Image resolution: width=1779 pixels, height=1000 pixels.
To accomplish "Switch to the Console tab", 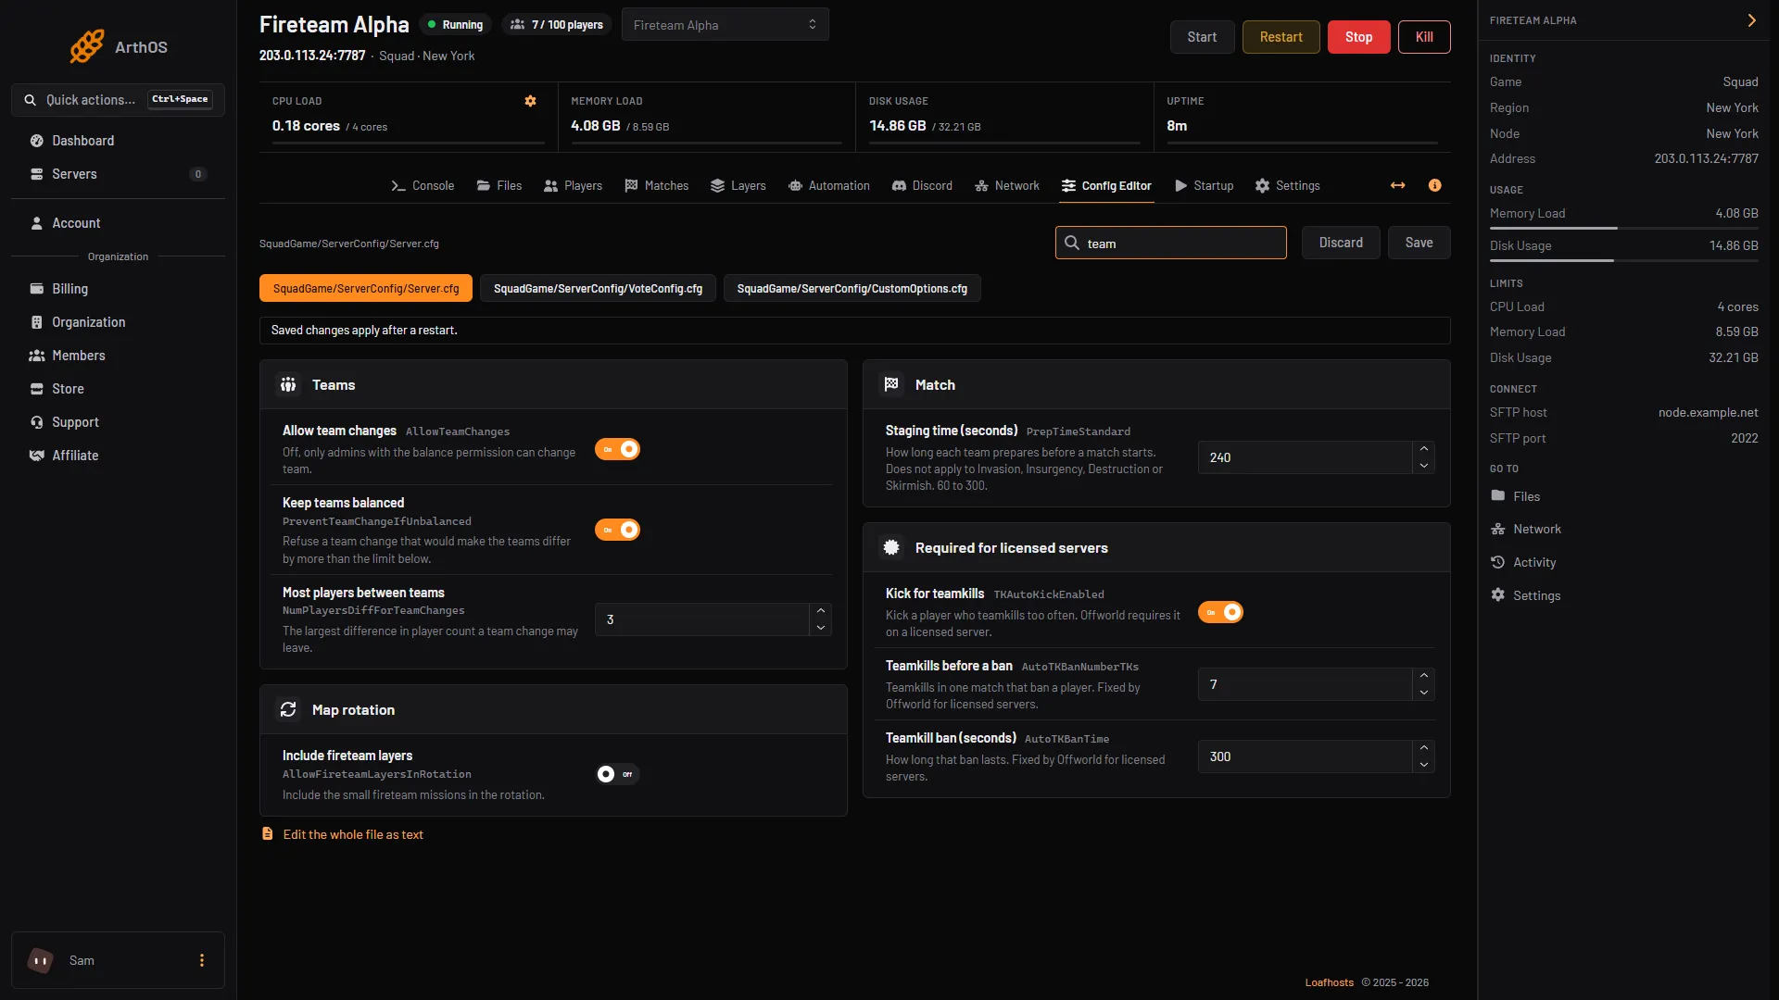I will coord(423,186).
